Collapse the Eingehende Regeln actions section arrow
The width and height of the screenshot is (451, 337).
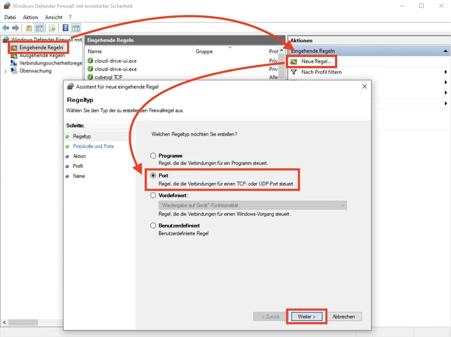[x=445, y=51]
